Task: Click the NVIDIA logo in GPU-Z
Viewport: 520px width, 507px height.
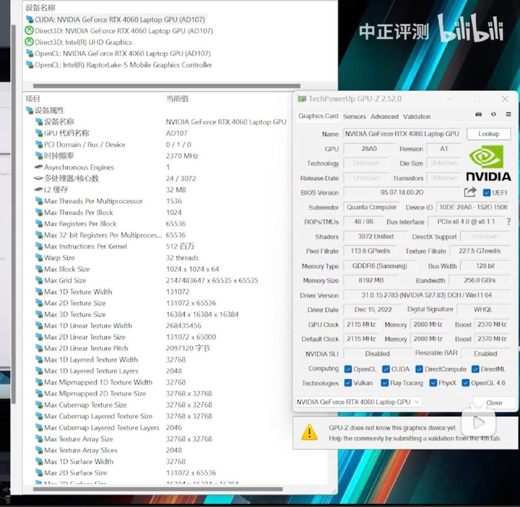Action: tap(489, 163)
